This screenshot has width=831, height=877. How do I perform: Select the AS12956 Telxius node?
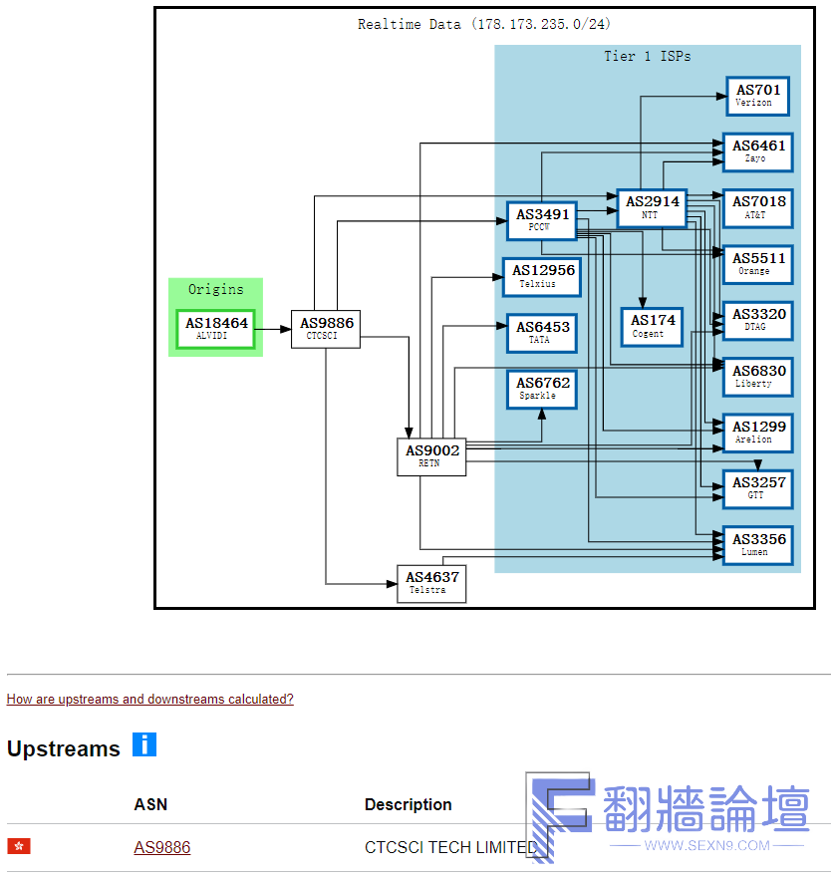click(x=541, y=277)
